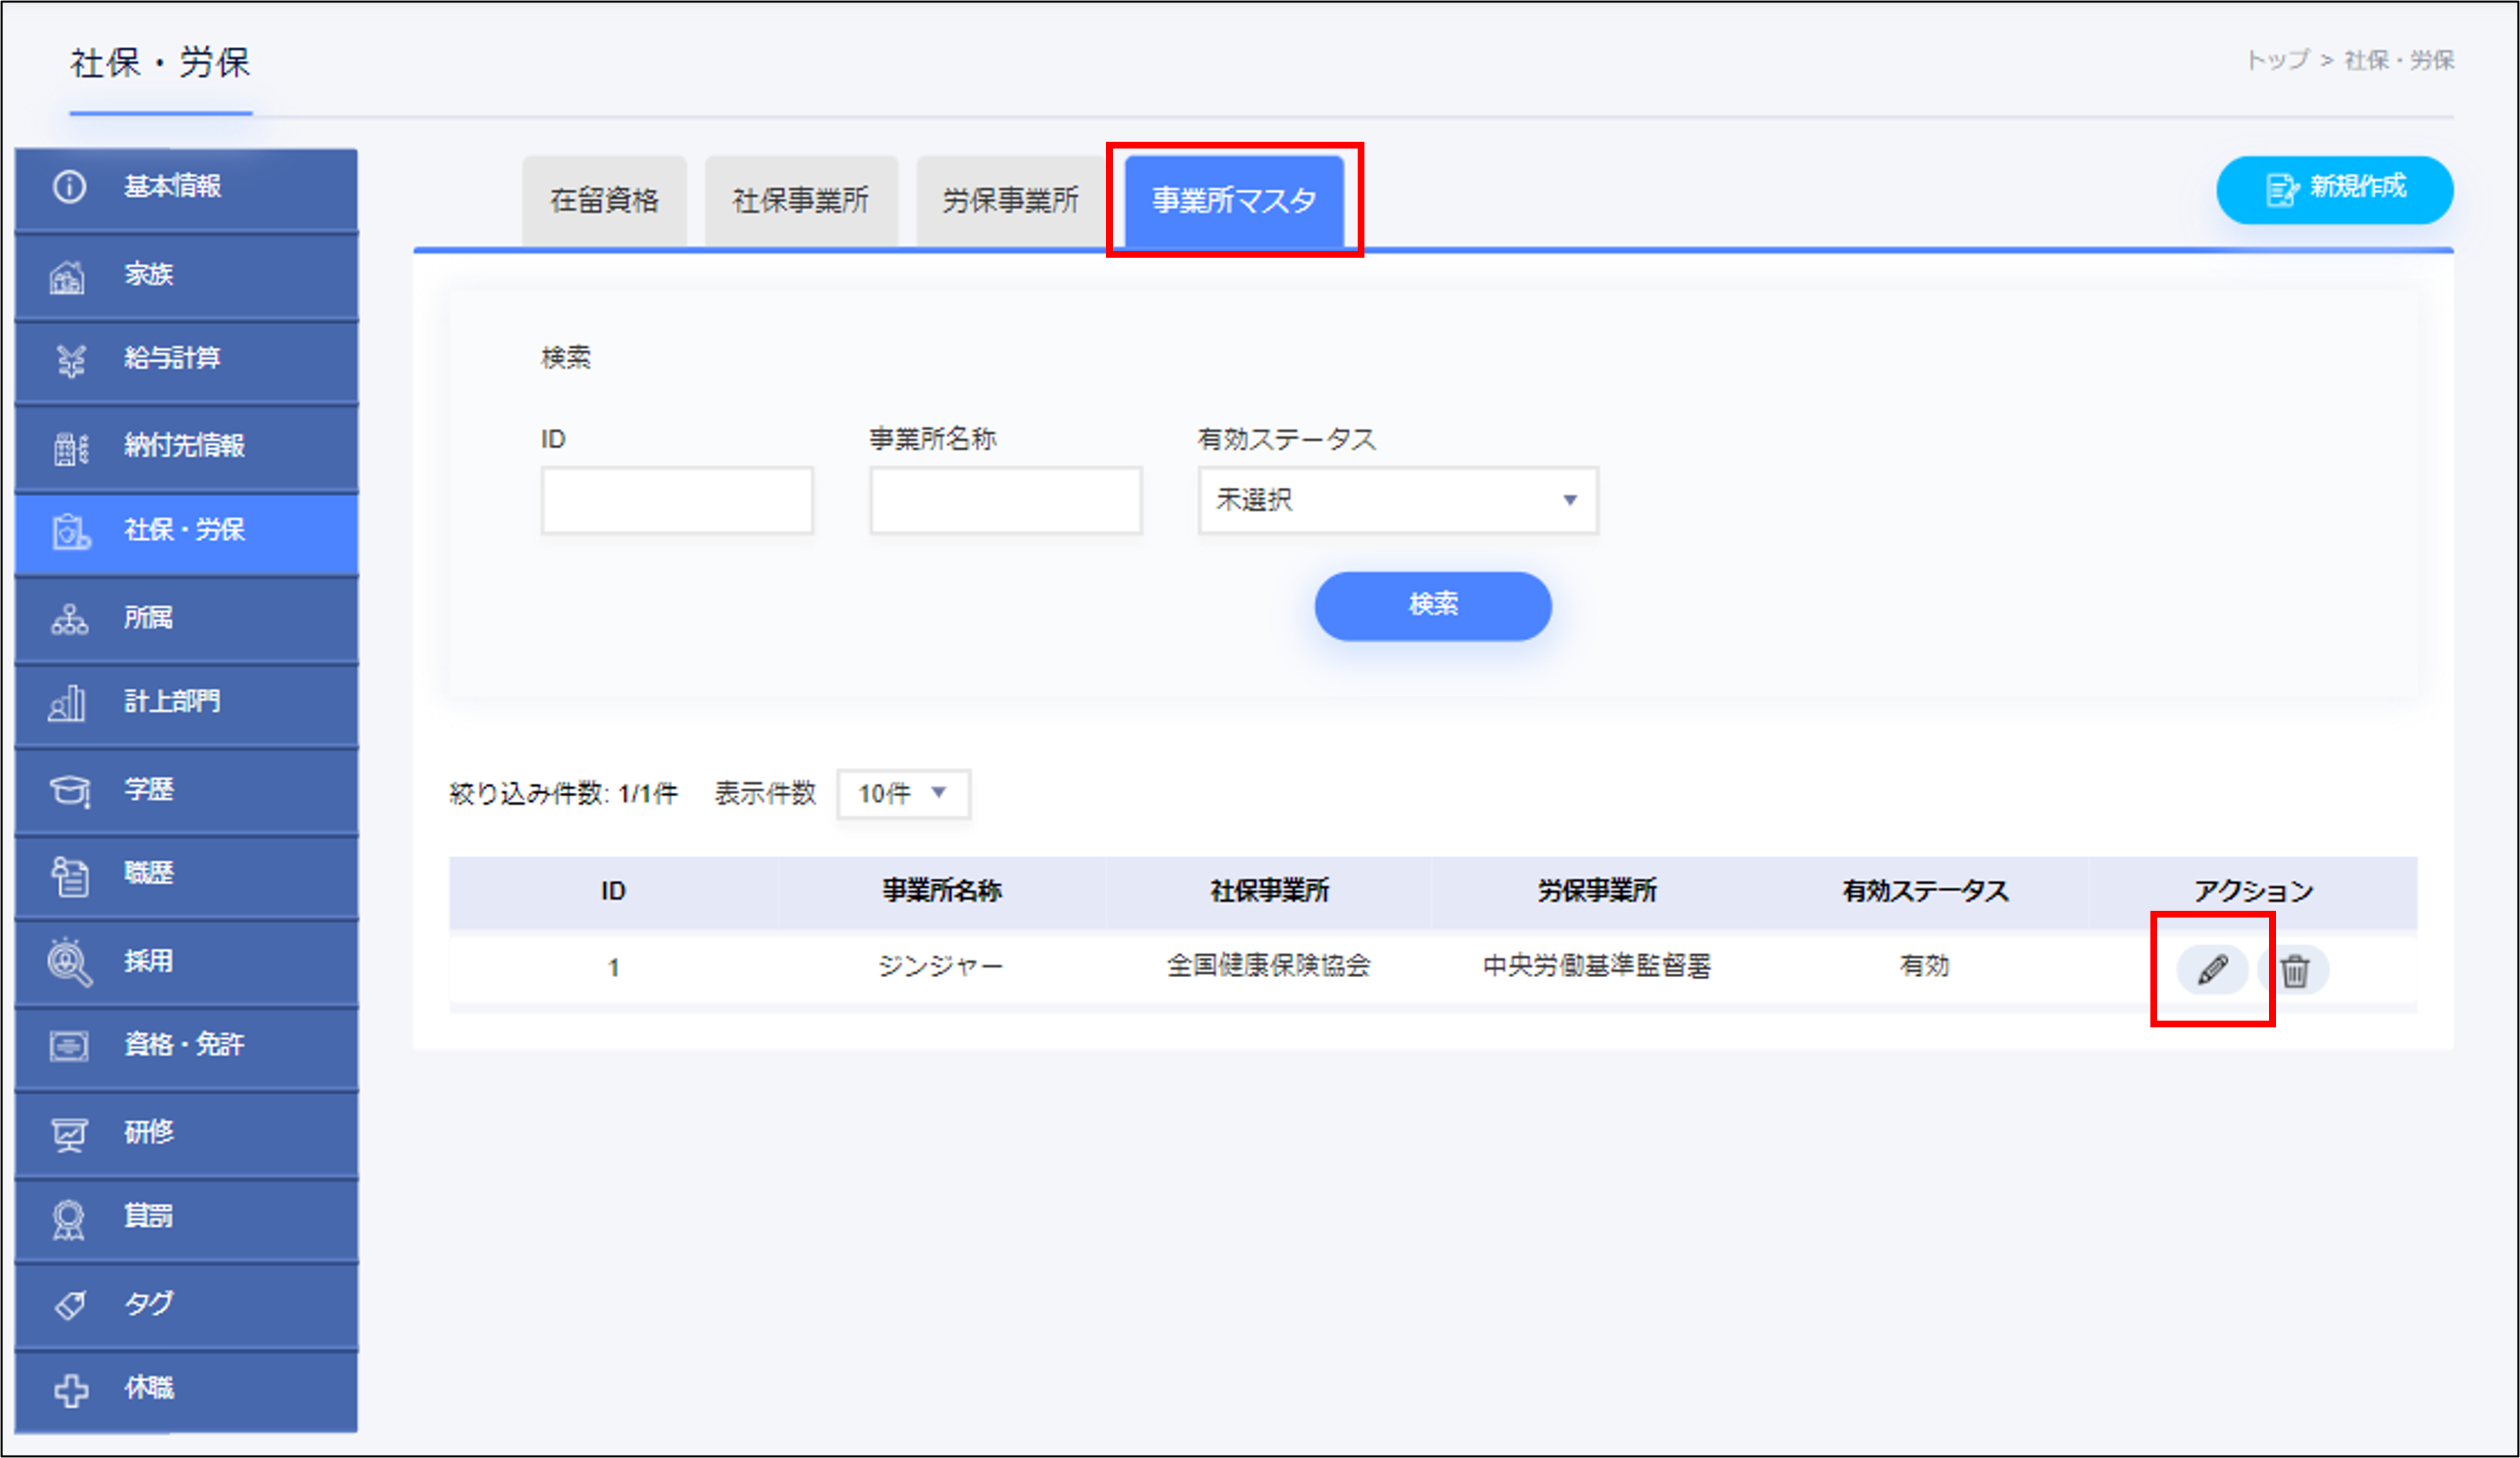Screen dimensions: 2520x1458
Task: Select the 労保事業所 tab
Action: click(x=1010, y=201)
